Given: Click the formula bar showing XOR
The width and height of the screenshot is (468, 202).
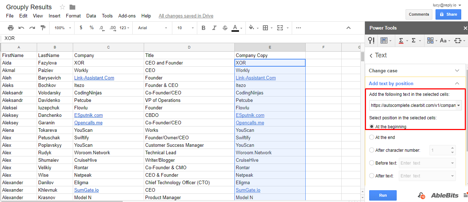Looking at the screenshot, I should 182,38.
